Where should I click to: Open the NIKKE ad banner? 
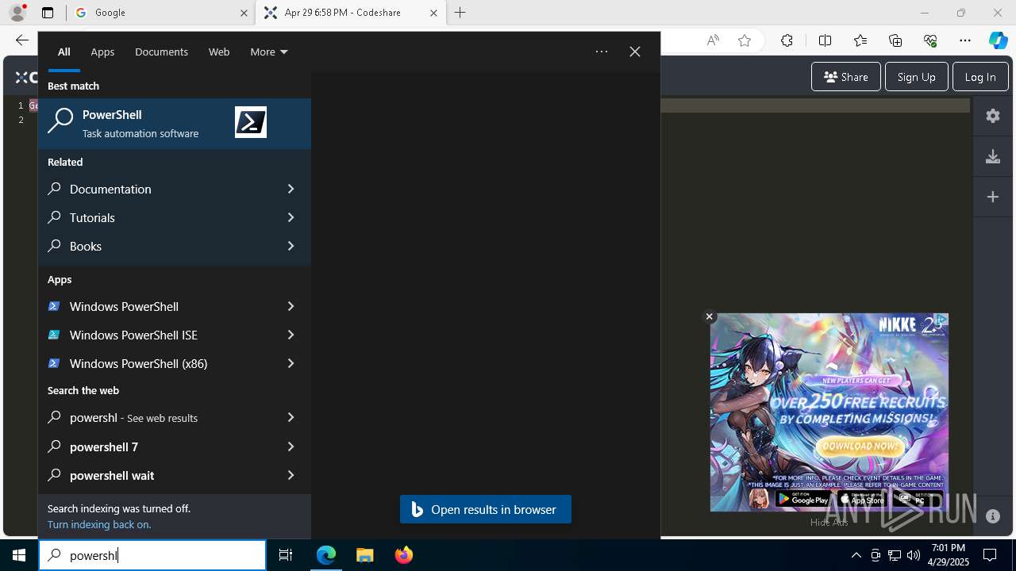[829, 412]
